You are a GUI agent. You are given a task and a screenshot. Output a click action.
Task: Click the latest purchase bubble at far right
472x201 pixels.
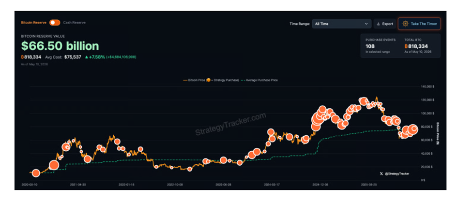[x=414, y=129]
